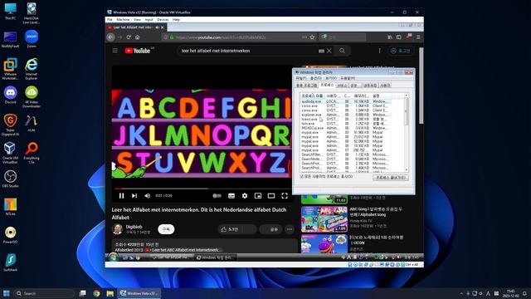The width and height of the screenshot is (531, 299).
Task: Open OCON suggested video thumbnail
Action: pyautogui.click(x=324, y=244)
